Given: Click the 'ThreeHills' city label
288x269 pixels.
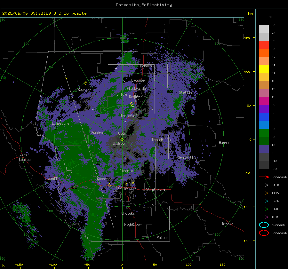Looking at the screenshot, I should [x=161, y=140].
